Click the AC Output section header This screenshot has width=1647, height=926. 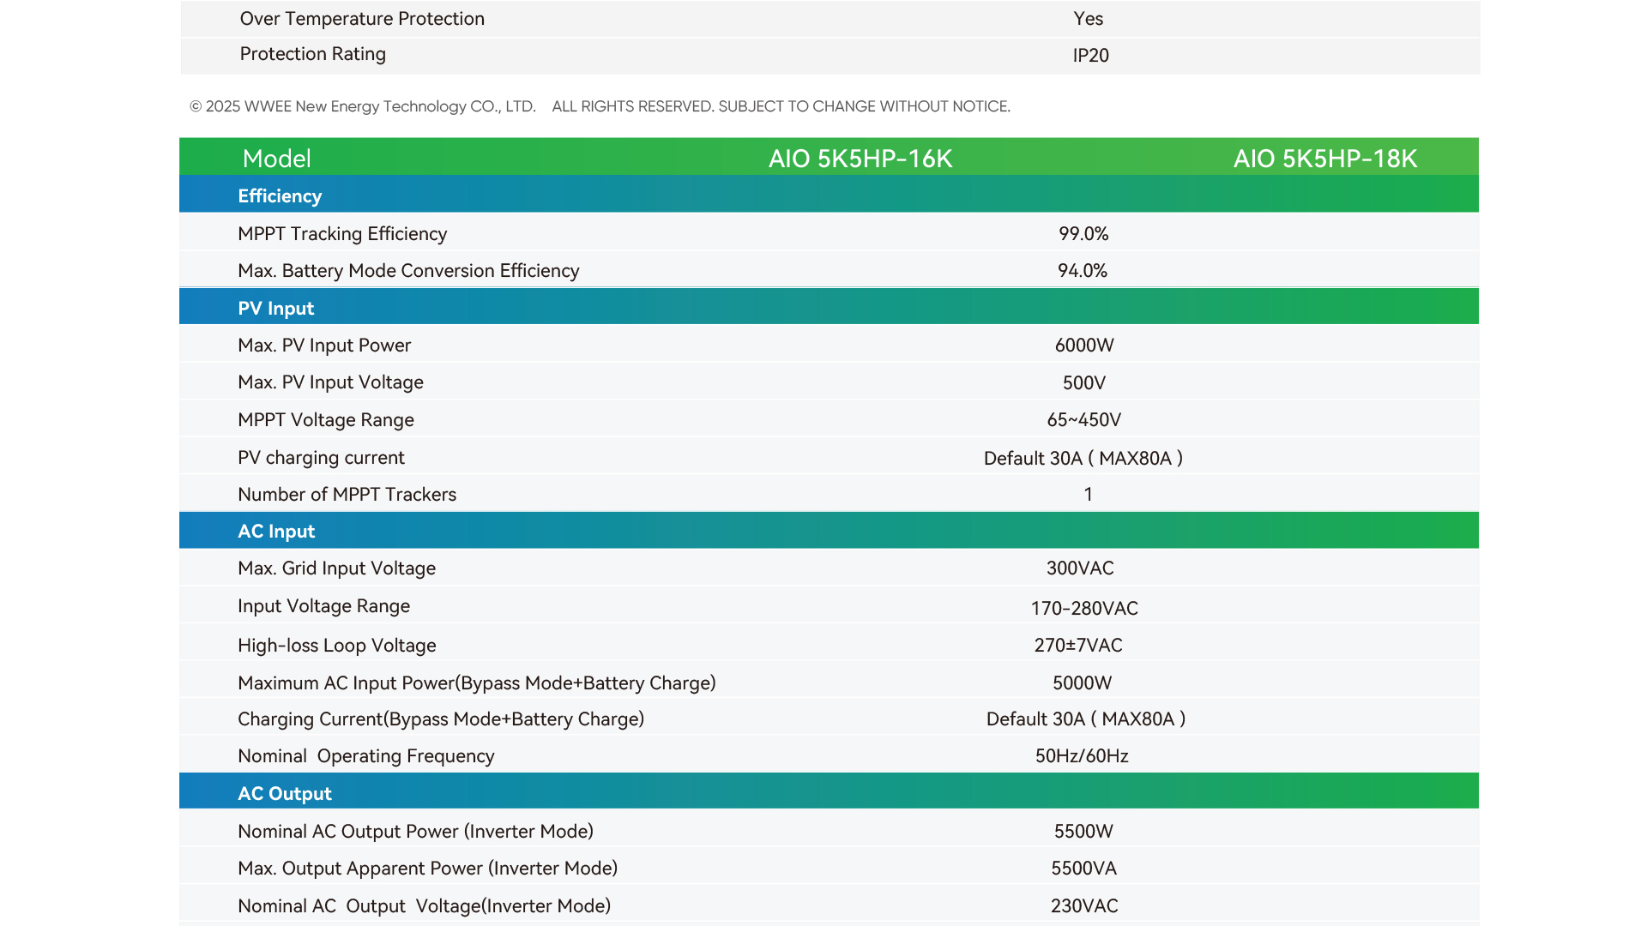click(284, 793)
